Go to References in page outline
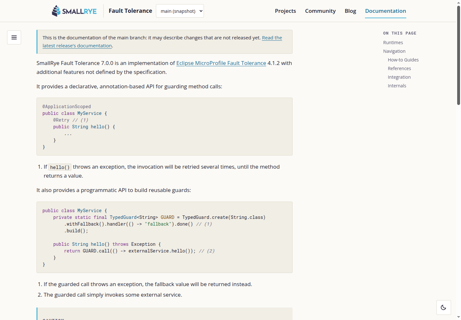The width and height of the screenshot is (461, 320). click(399, 68)
